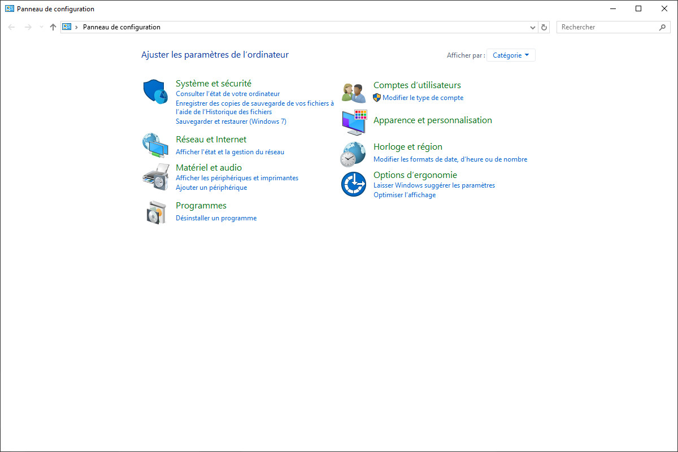Click Afficher l'état et la gestion du réseau
This screenshot has height=452, width=678.
[230, 152]
